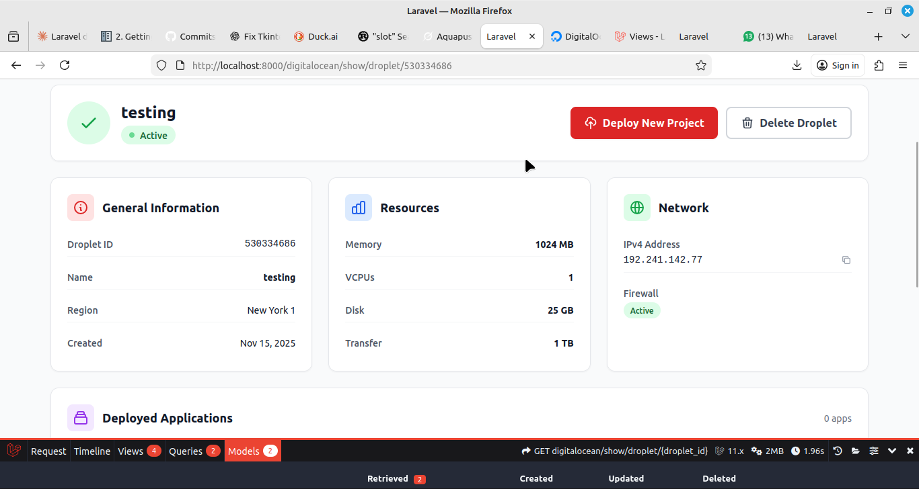919x489 pixels.
Task: Click the Debugbar open-folder icon
Action: point(855,451)
